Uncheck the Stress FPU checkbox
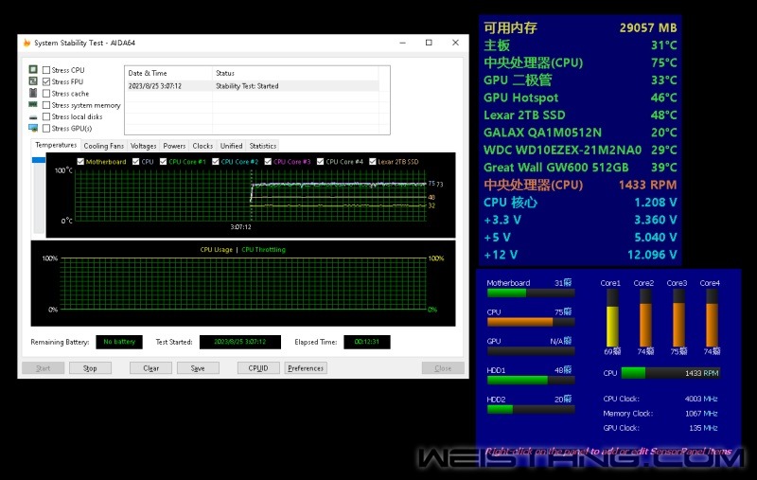Screen dimensions: 757x480 pos(46,82)
